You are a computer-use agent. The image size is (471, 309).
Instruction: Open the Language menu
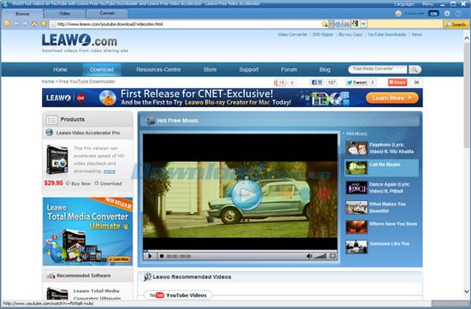404,4
